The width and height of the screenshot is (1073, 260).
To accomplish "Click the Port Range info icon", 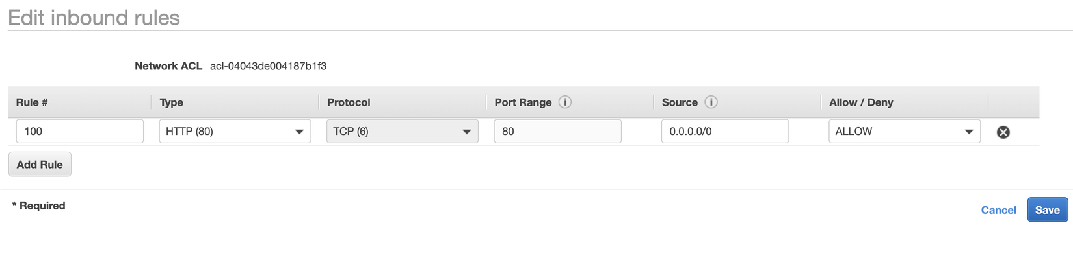I will 564,102.
